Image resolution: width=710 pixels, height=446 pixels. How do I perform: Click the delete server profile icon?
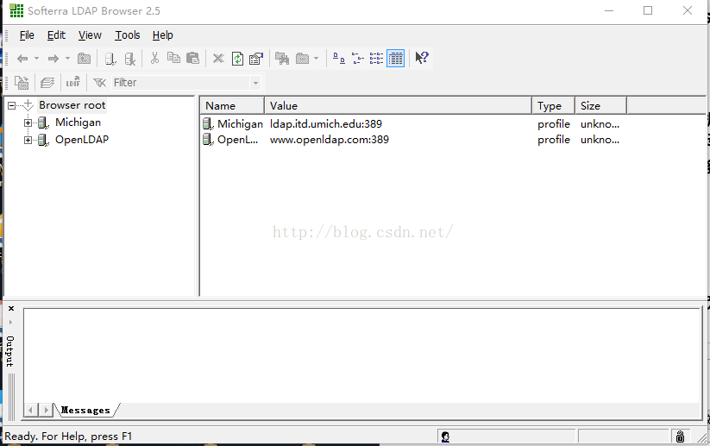point(130,59)
